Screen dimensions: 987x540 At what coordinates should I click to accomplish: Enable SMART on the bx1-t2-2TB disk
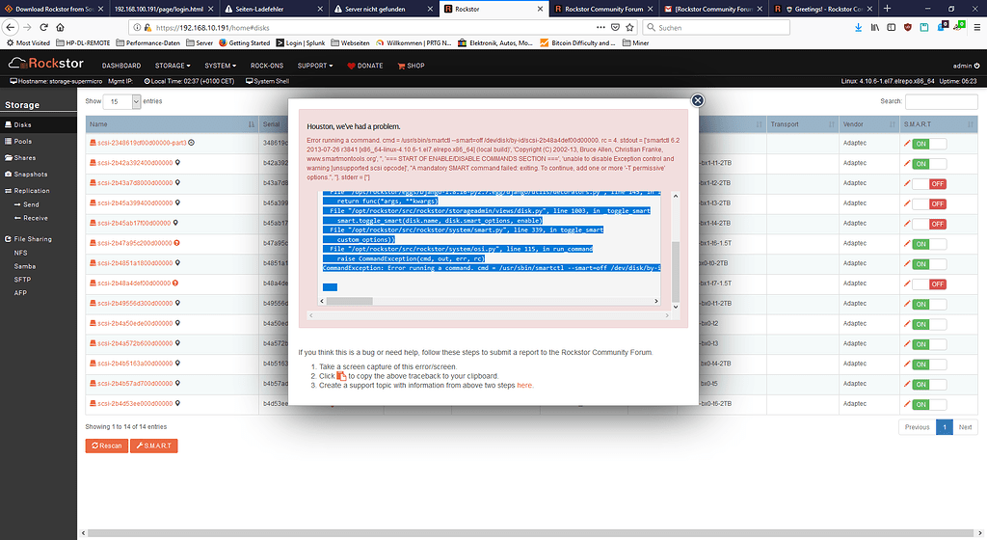point(928,183)
